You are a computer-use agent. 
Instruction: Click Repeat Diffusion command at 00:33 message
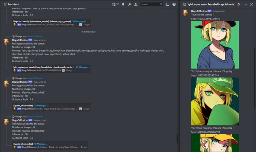(x=35, y=78)
